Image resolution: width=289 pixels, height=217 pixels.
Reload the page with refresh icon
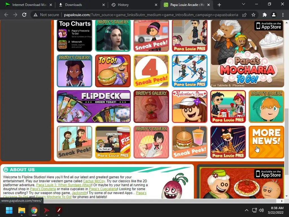[x=24, y=15]
